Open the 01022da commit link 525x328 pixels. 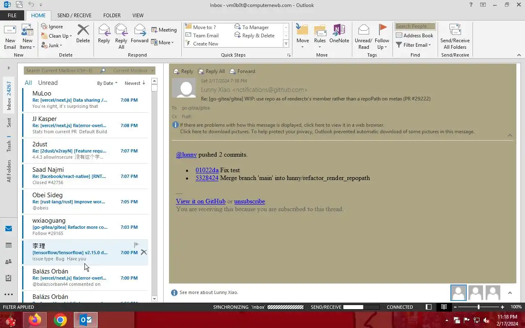tap(207, 170)
